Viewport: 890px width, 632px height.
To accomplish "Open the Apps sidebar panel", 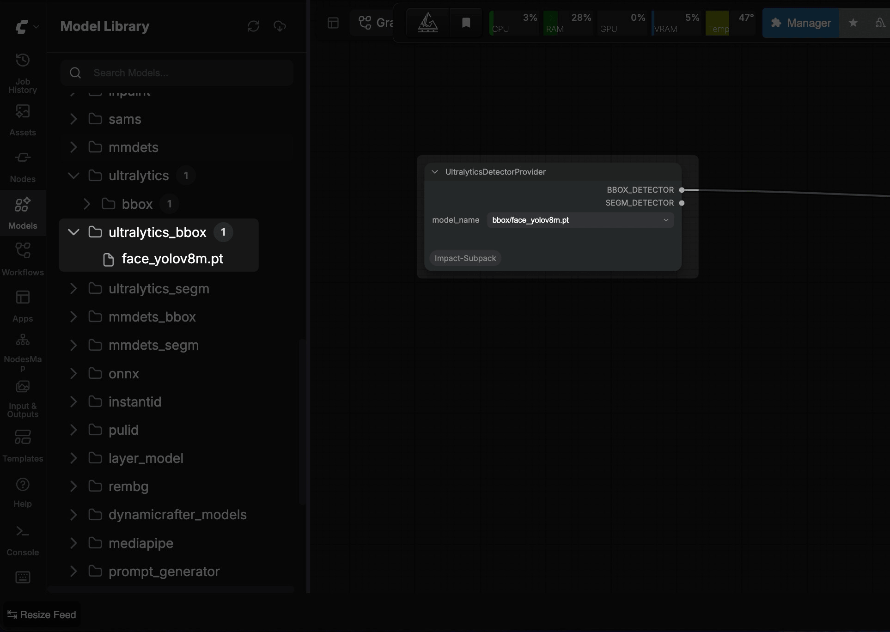I will [x=23, y=306].
